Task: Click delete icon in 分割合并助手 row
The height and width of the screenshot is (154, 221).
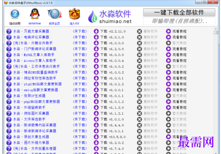Action: [139, 43]
